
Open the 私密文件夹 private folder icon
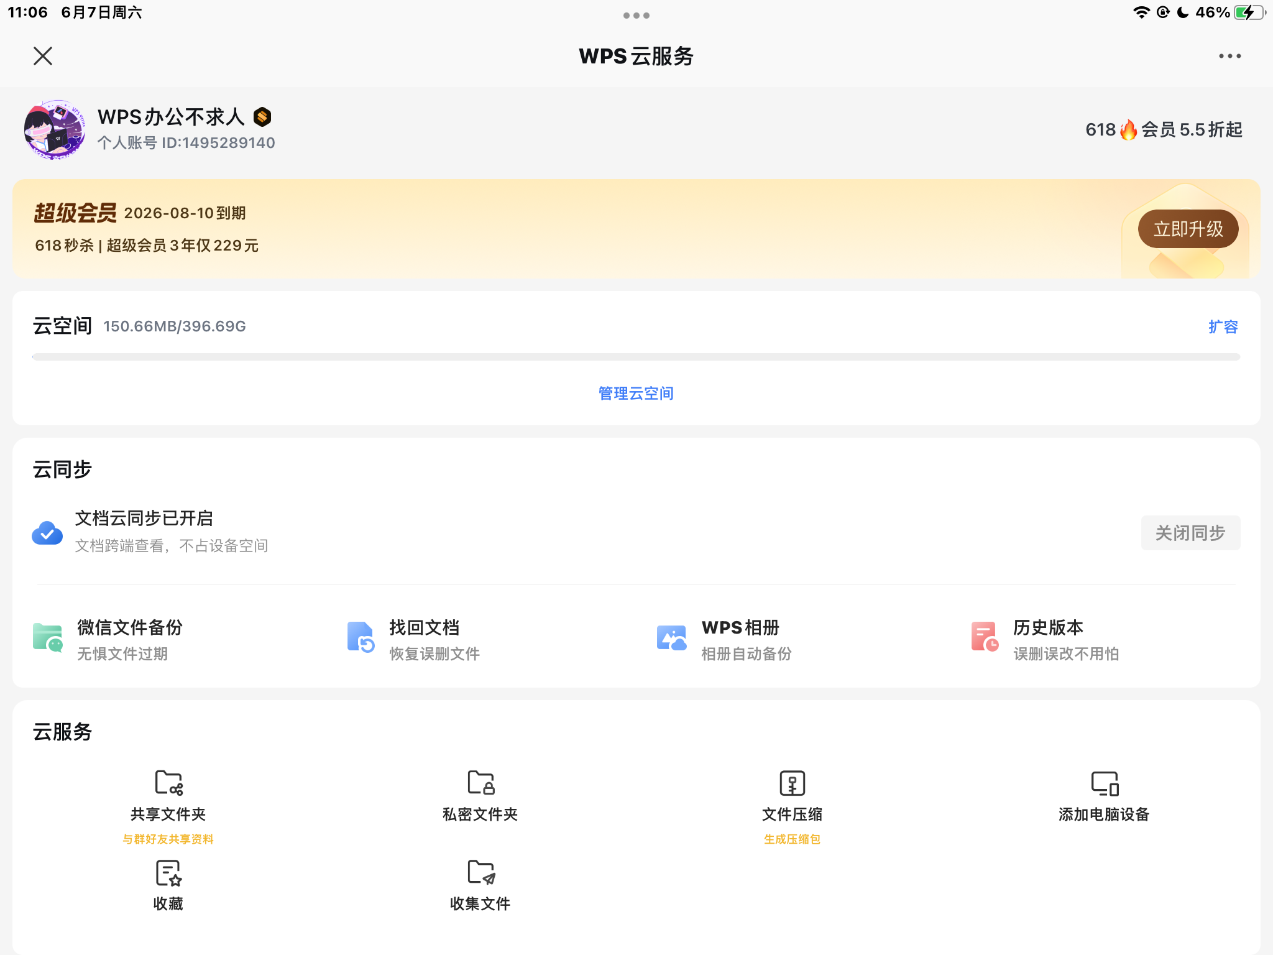[x=480, y=783]
